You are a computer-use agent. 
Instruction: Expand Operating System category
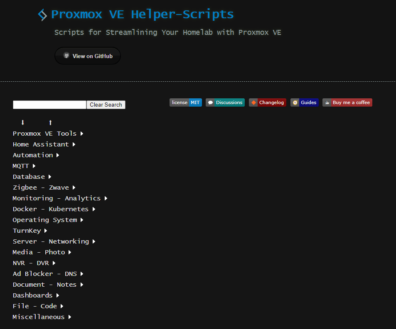48,220
